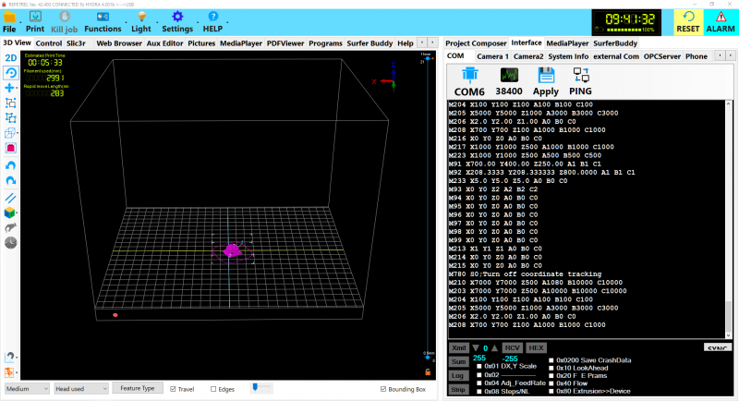Click the zoom-to-fit frame icon
This screenshot has height=401, width=739.
(x=10, y=103)
